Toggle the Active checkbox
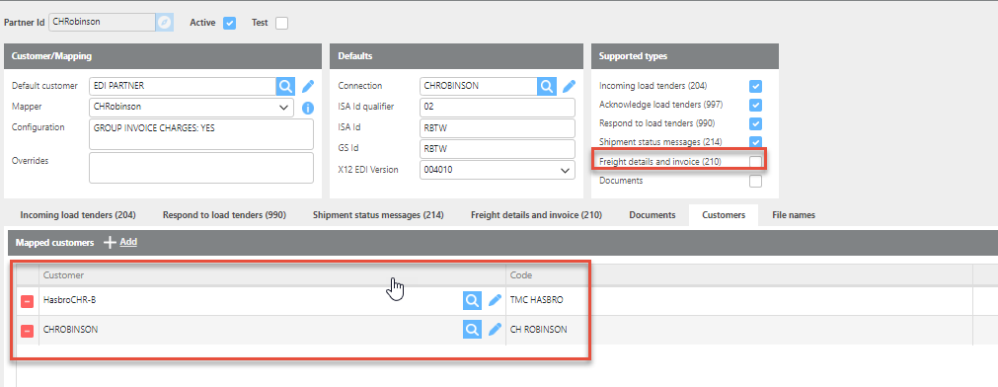998x387 pixels. pyautogui.click(x=230, y=23)
